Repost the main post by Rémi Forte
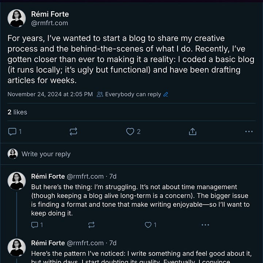This screenshot has height=263, width=263. point(73,132)
